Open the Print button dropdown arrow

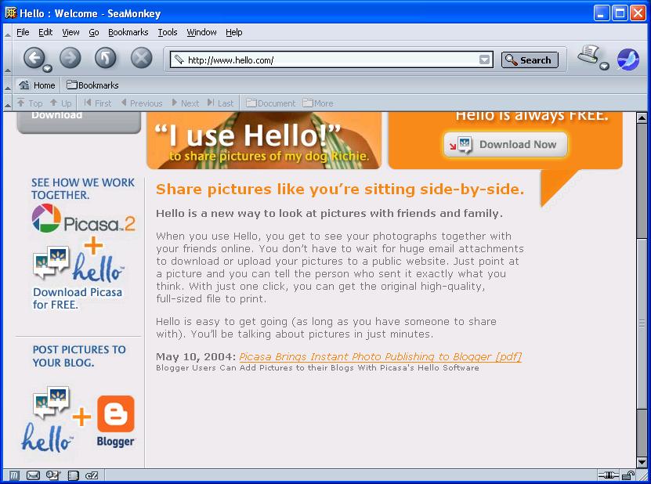pos(605,66)
